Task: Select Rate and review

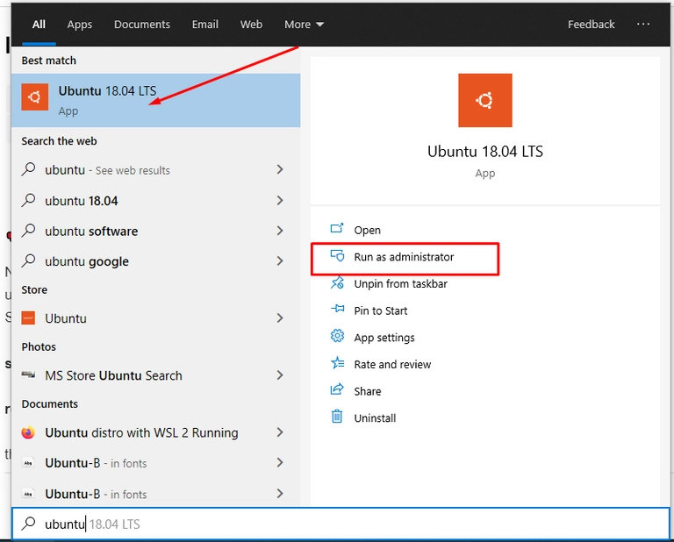Action: 392,364
